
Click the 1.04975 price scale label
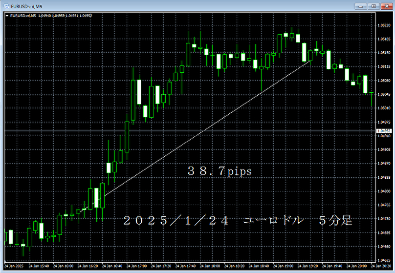tap(384, 122)
